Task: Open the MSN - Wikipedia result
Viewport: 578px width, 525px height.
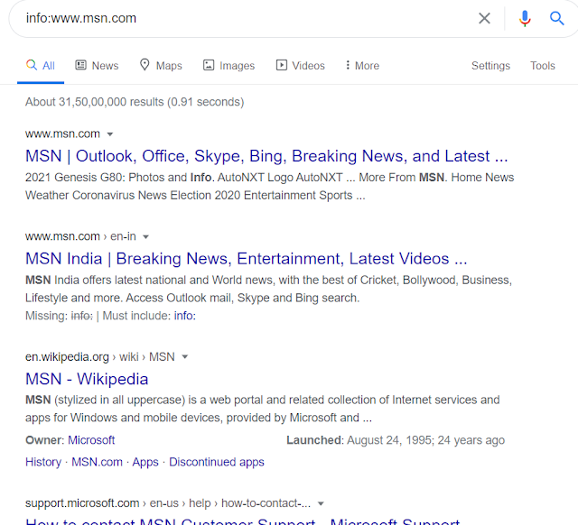Action: pyautogui.click(x=87, y=379)
